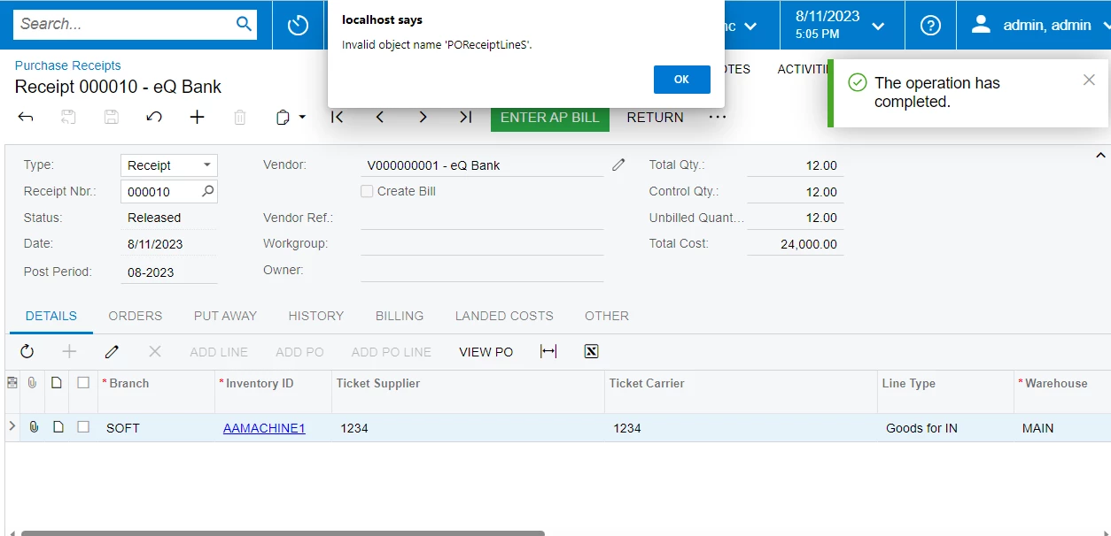1111x536 pixels.
Task: Click the grid delete row X icon
Action: click(155, 351)
